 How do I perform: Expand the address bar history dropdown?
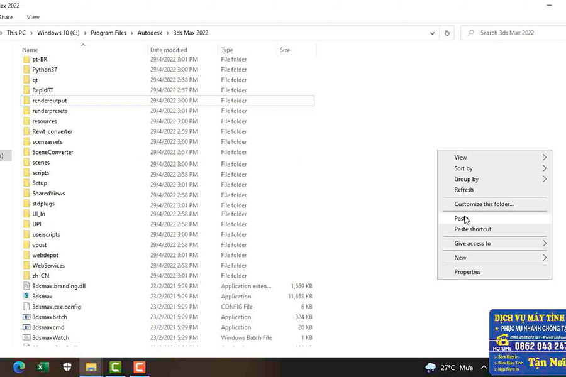[x=432, y=33]
